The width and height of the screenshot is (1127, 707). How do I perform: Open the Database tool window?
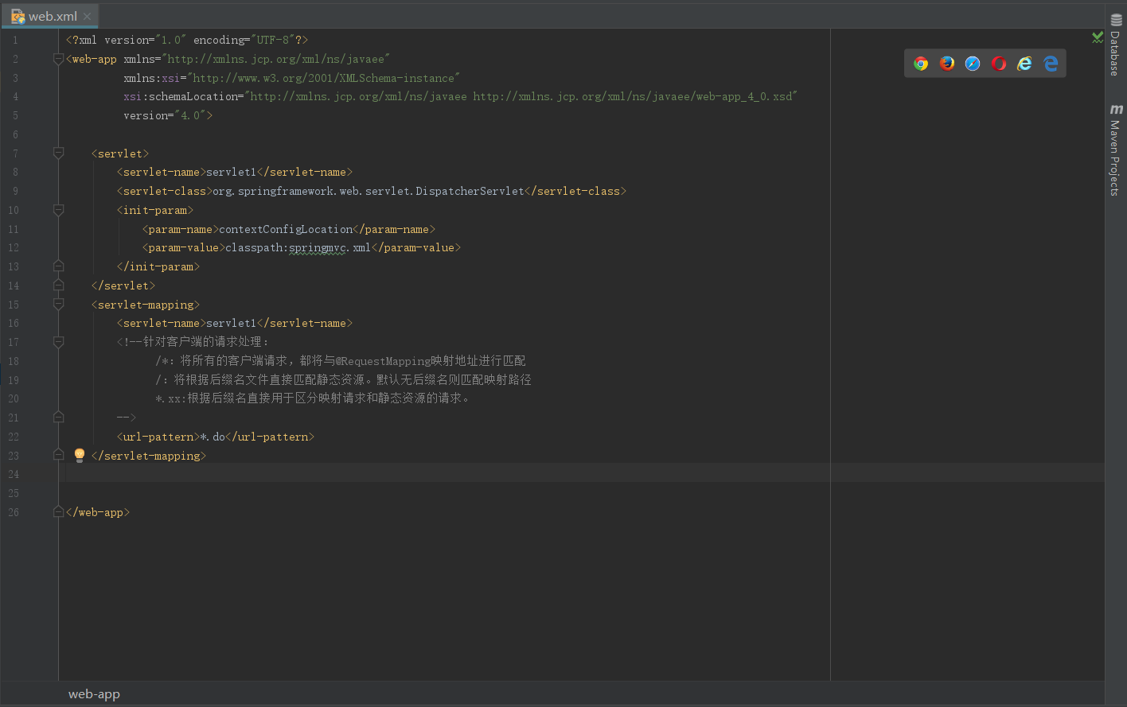point(1116,46)
